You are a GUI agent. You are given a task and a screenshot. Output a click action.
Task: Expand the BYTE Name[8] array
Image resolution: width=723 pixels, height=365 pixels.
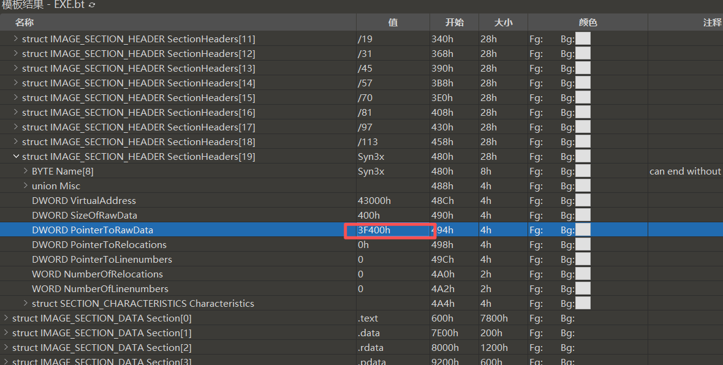(26, 171)
